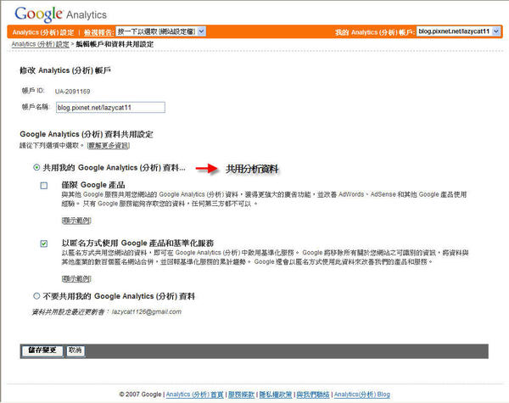Viewport: 509px width, 403px height.
Task: Click the heading 修改 Analytics (分析) 帳戶
Action: [65, 70]
